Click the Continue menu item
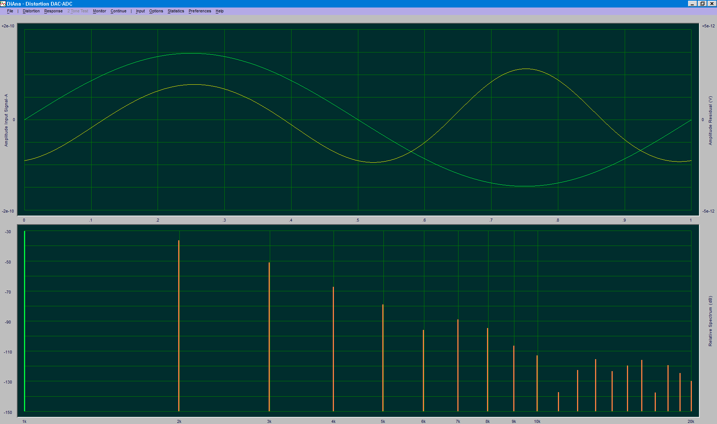 [118, 11]
